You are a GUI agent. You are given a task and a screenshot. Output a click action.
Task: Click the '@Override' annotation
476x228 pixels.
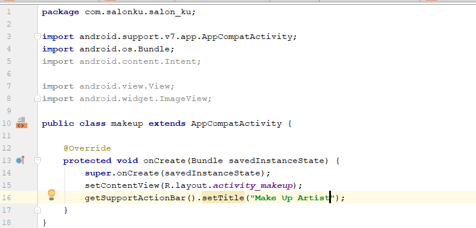[x=87, y=148]
